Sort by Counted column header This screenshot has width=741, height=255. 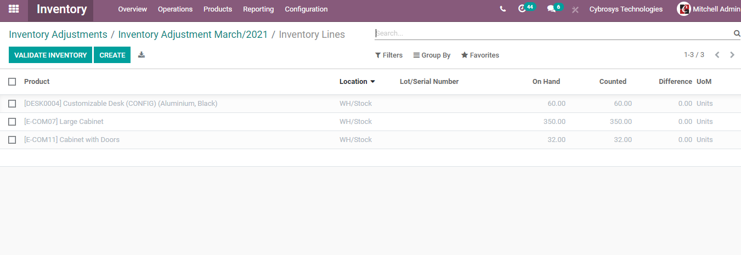pos(613,82)
